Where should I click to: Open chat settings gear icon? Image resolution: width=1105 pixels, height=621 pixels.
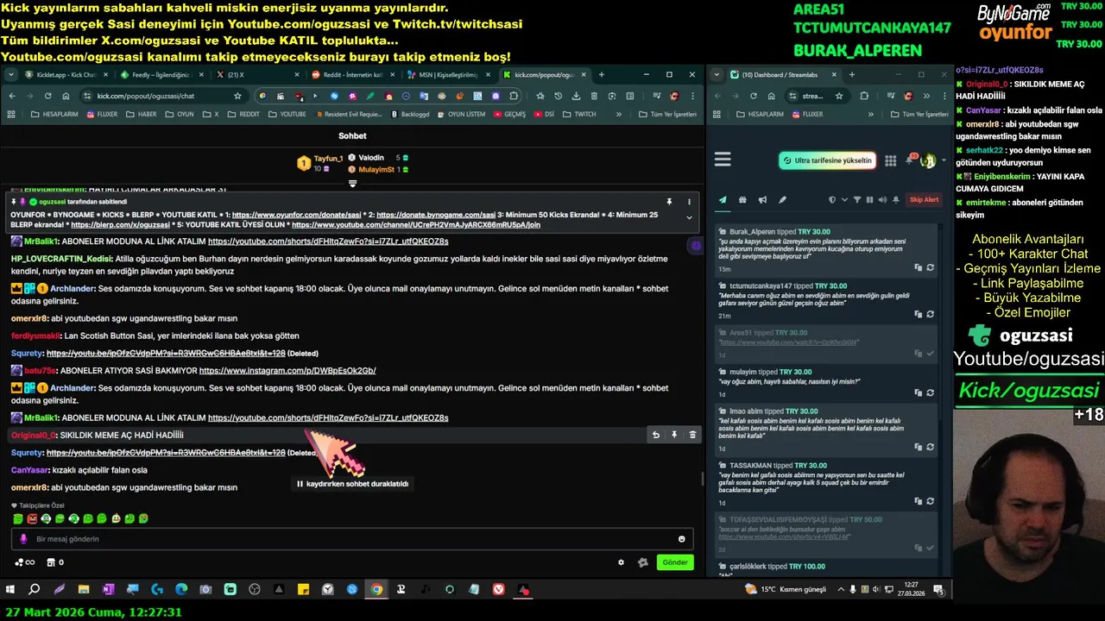pyautogui.click(x=621, y=562)
